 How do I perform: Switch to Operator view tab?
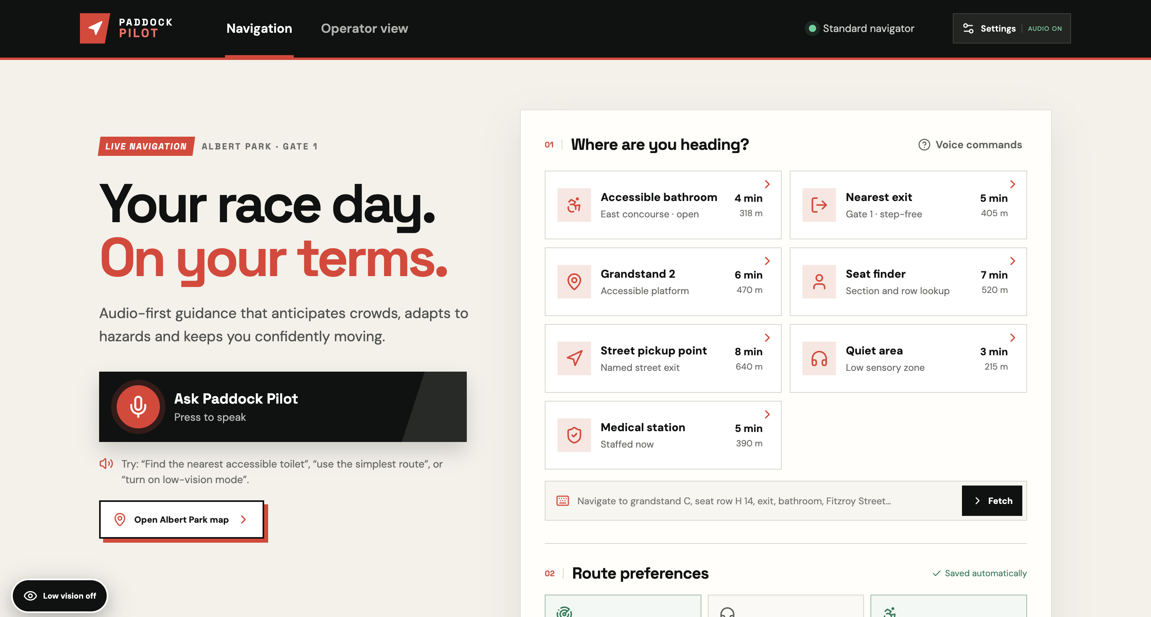(x=364, y=29)
